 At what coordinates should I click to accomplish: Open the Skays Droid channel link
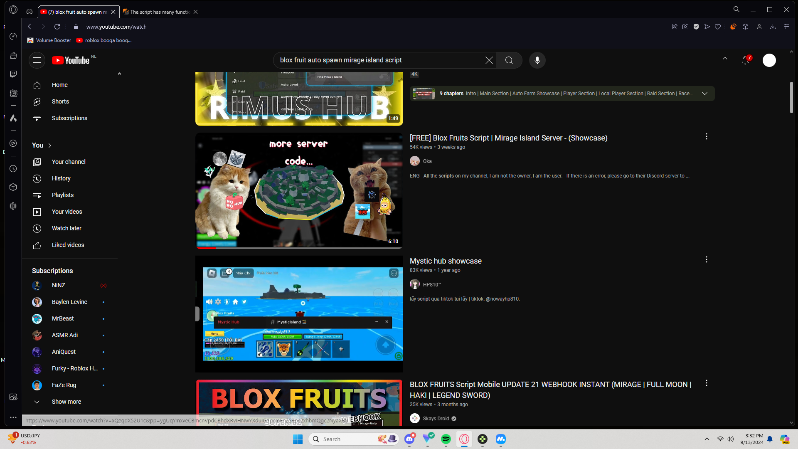pos(436,419)
